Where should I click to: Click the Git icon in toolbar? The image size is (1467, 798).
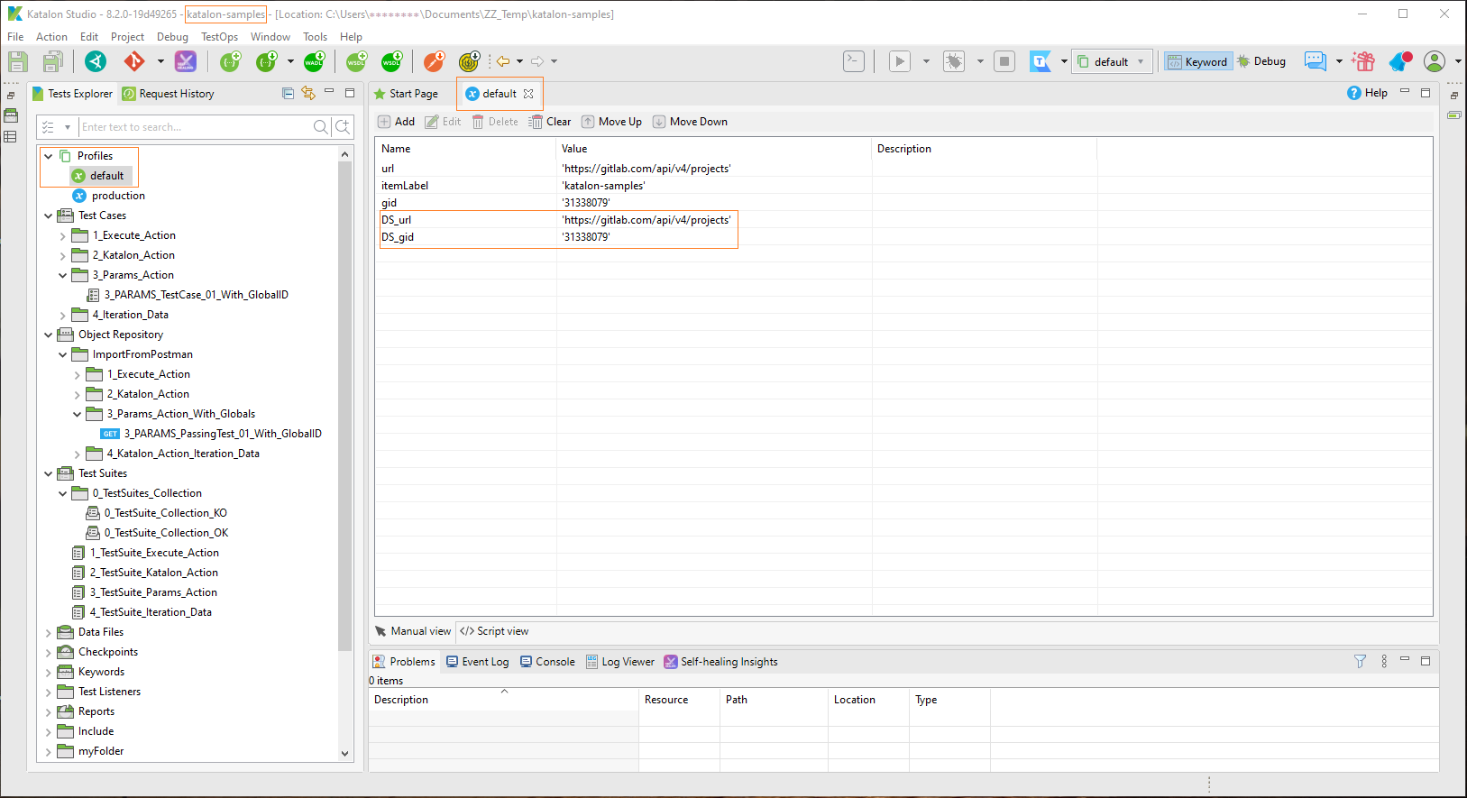[x=134, y=61]
